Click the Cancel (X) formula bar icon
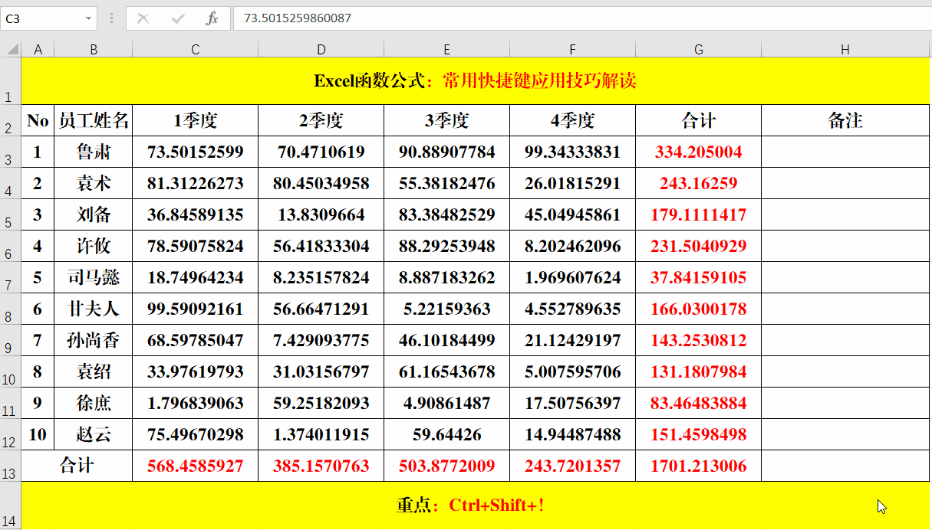Image resolution: width=932 pixels, height=530 pixels. (143, 18)
